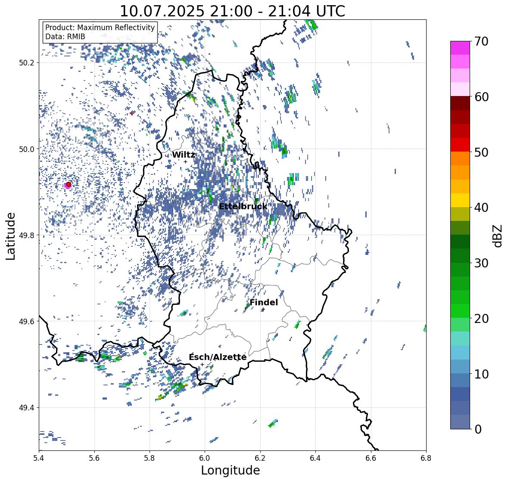Click the dark red colorbar segment below 60
508x481 pixels.
(x=460, y=103)
